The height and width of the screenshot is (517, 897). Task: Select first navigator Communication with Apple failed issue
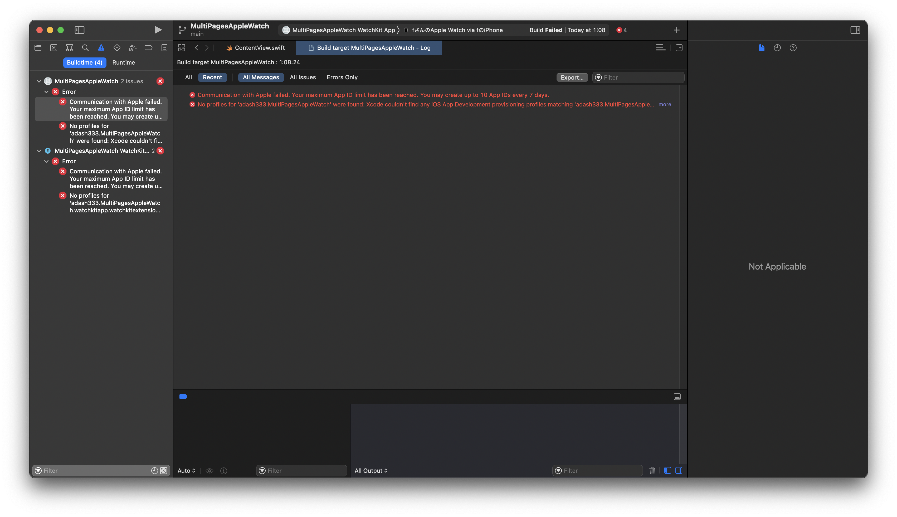(101, 109)
